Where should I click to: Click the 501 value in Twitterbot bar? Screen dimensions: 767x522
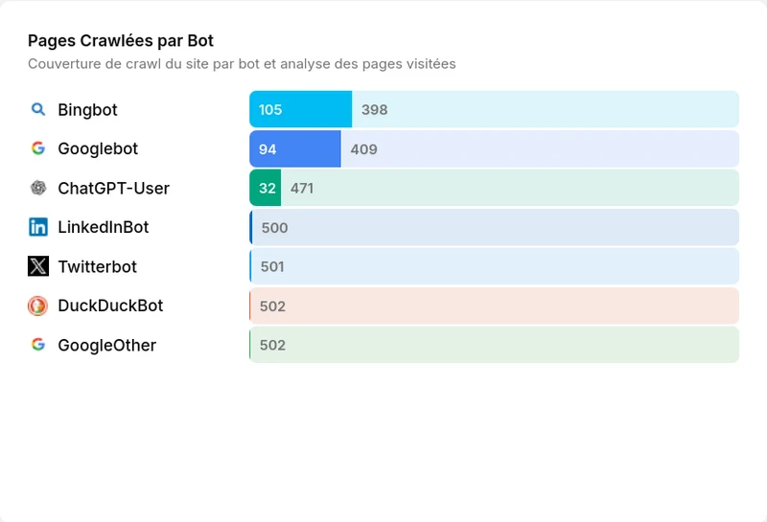pyautogui.click(x=272, y=267)
